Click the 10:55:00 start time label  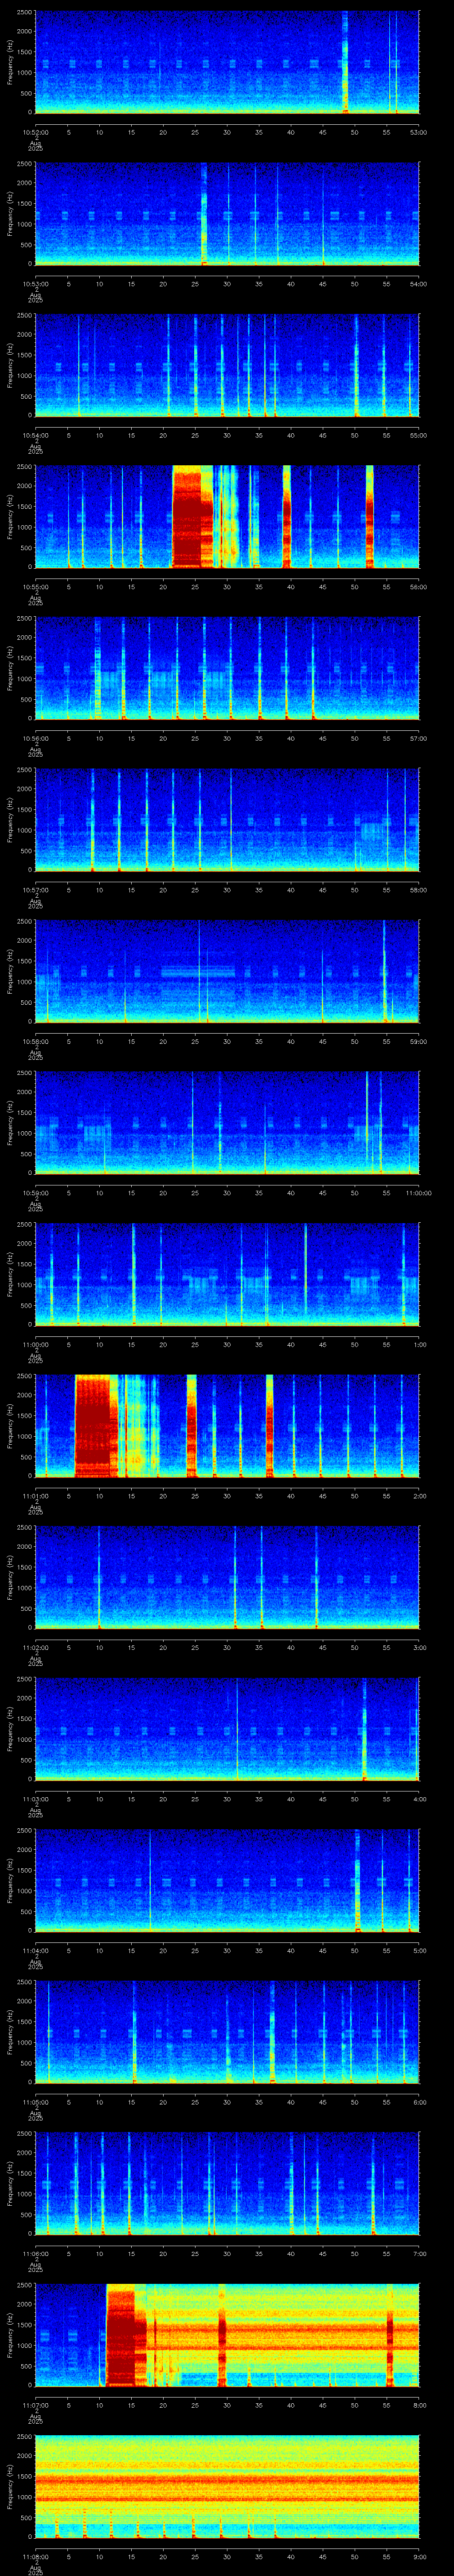pos(36,586)
